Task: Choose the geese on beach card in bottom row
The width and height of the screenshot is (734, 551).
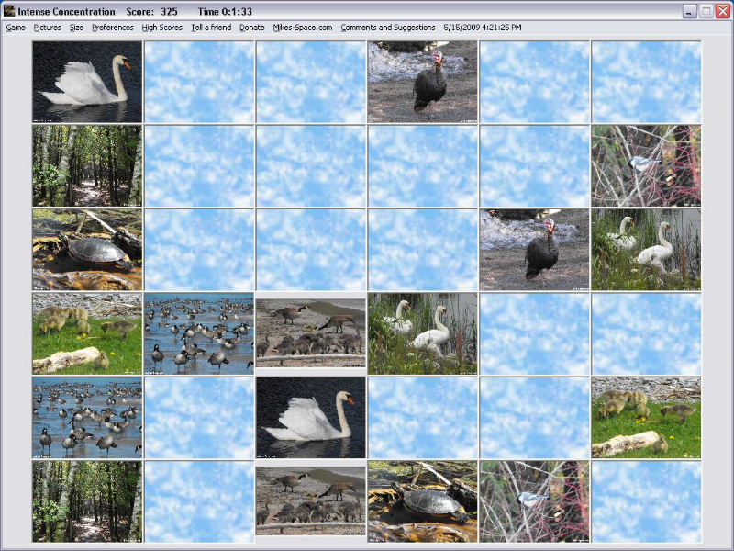Action: (x=310, y=500)
